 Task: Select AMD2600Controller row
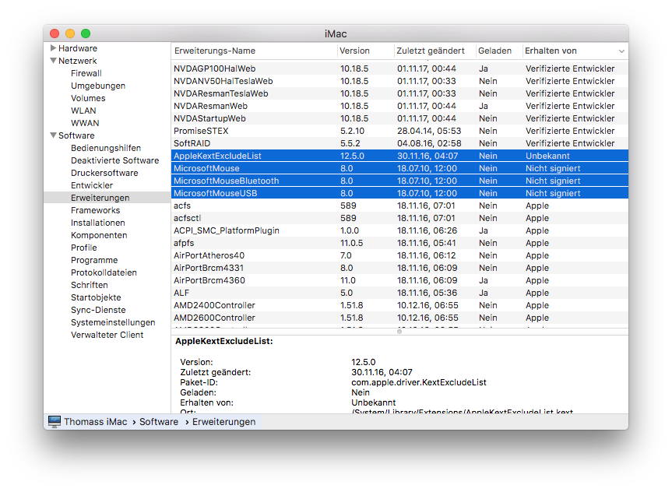(399, 317)
